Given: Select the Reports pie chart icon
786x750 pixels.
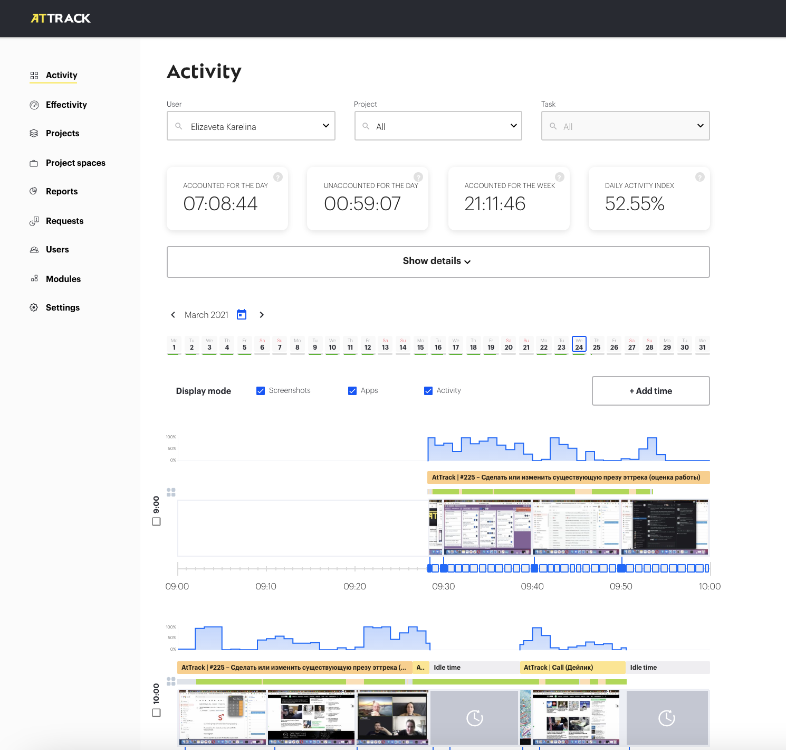Looking at the screenshot, I should coord(34,191).
